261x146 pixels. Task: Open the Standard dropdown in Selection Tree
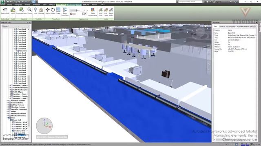16,26
